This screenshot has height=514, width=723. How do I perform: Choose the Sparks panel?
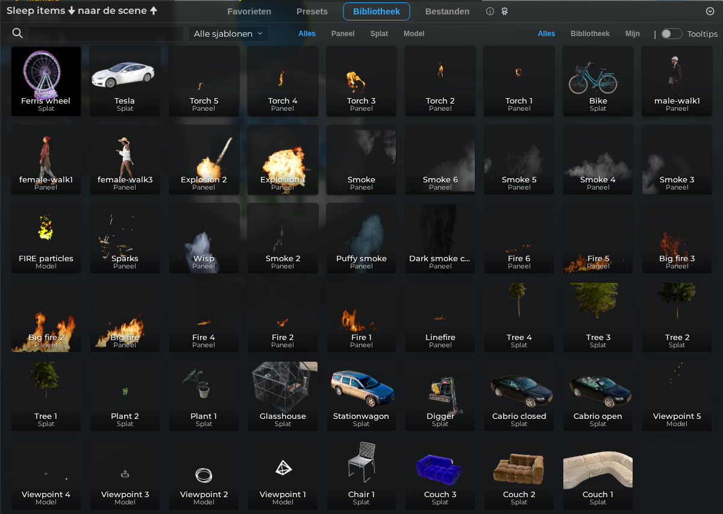point(125,239)
